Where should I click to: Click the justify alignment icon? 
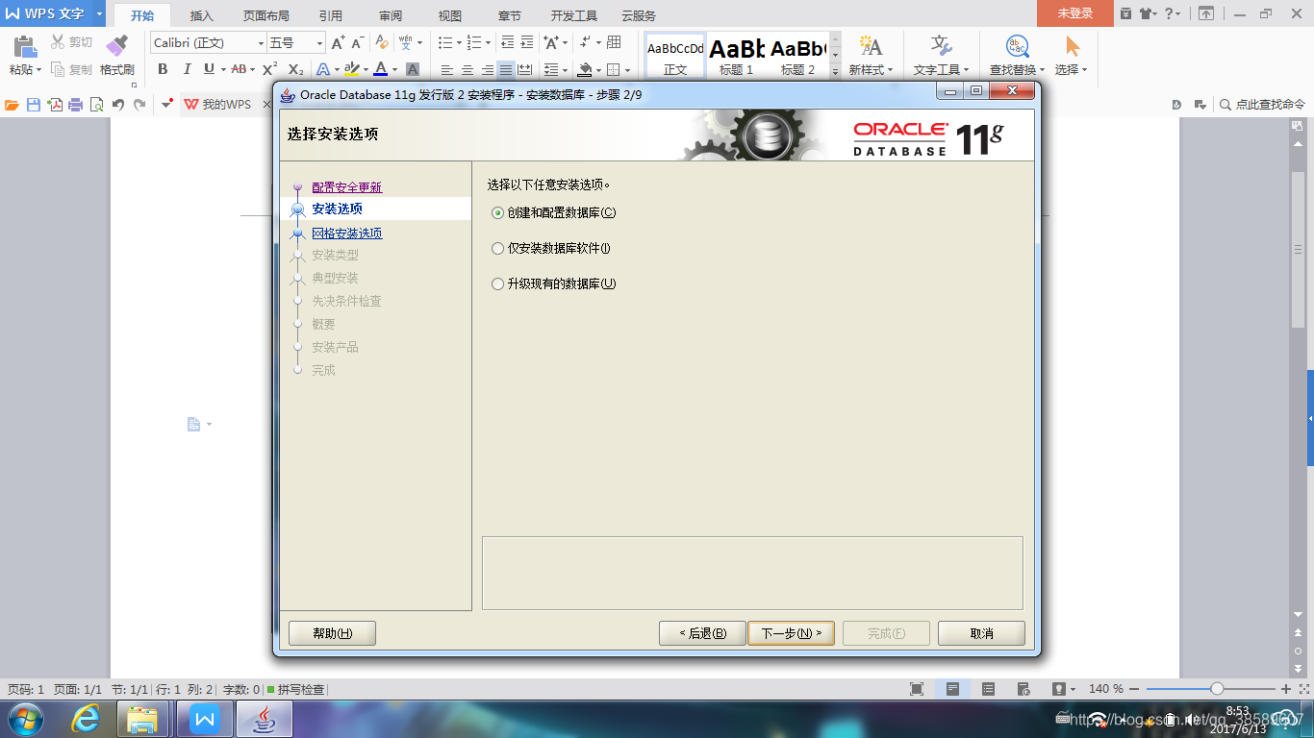506,69
